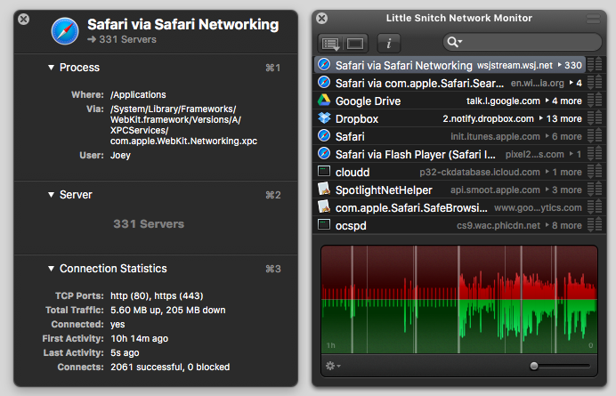The image size is (616, 396).
Task: Click traffic meter bars on Google Drive row
Action: [595, 100]
